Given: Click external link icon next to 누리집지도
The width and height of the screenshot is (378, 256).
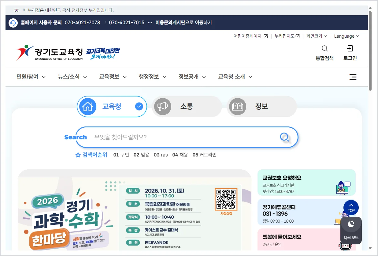Looking at the screenshot, I should pyautogui.click(x=298, y=36).
